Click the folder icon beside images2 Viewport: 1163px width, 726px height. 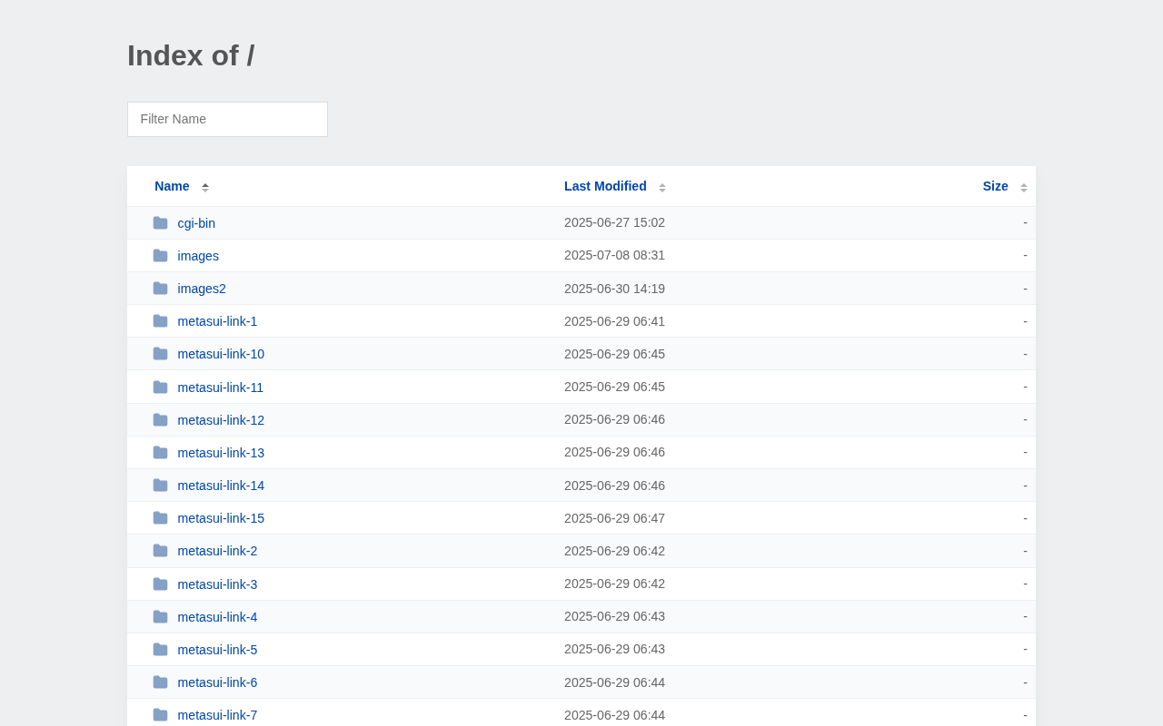[160, 289]
